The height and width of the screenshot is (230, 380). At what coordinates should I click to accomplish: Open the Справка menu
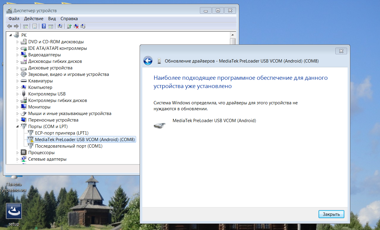point(69,19)
